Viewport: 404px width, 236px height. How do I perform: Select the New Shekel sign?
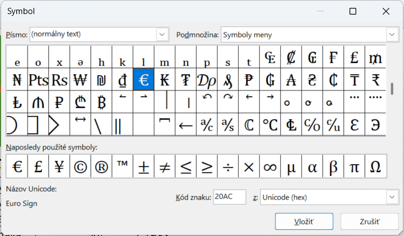[102, 79]
